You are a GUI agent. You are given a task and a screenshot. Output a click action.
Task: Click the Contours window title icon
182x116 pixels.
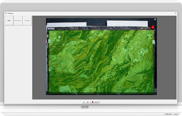pyautogui.click(x=6, y=13)
